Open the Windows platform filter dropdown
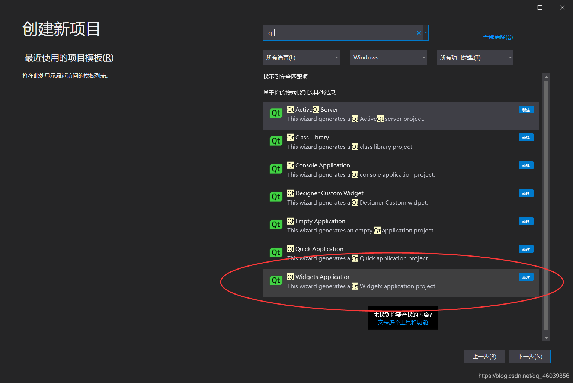573x383 pixels. click(388, 58)
